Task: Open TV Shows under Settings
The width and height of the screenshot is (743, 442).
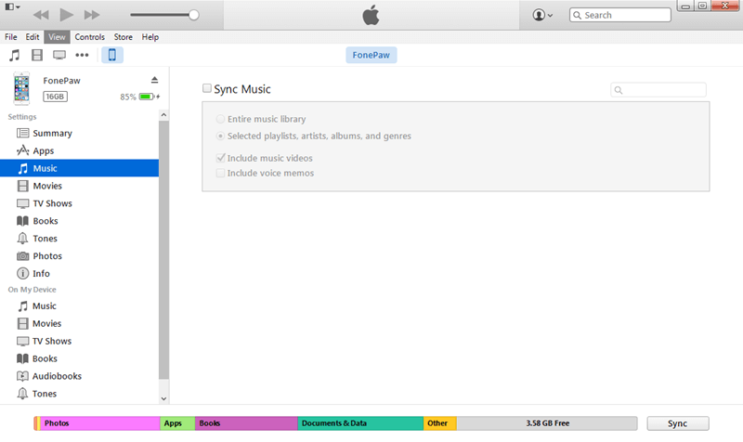Action: 80,203
